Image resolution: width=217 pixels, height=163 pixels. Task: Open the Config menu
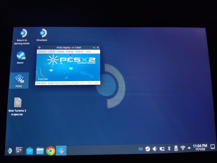point(61,52)
